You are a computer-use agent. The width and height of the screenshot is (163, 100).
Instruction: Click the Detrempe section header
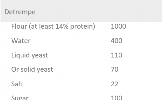click(x=20, y=12)
